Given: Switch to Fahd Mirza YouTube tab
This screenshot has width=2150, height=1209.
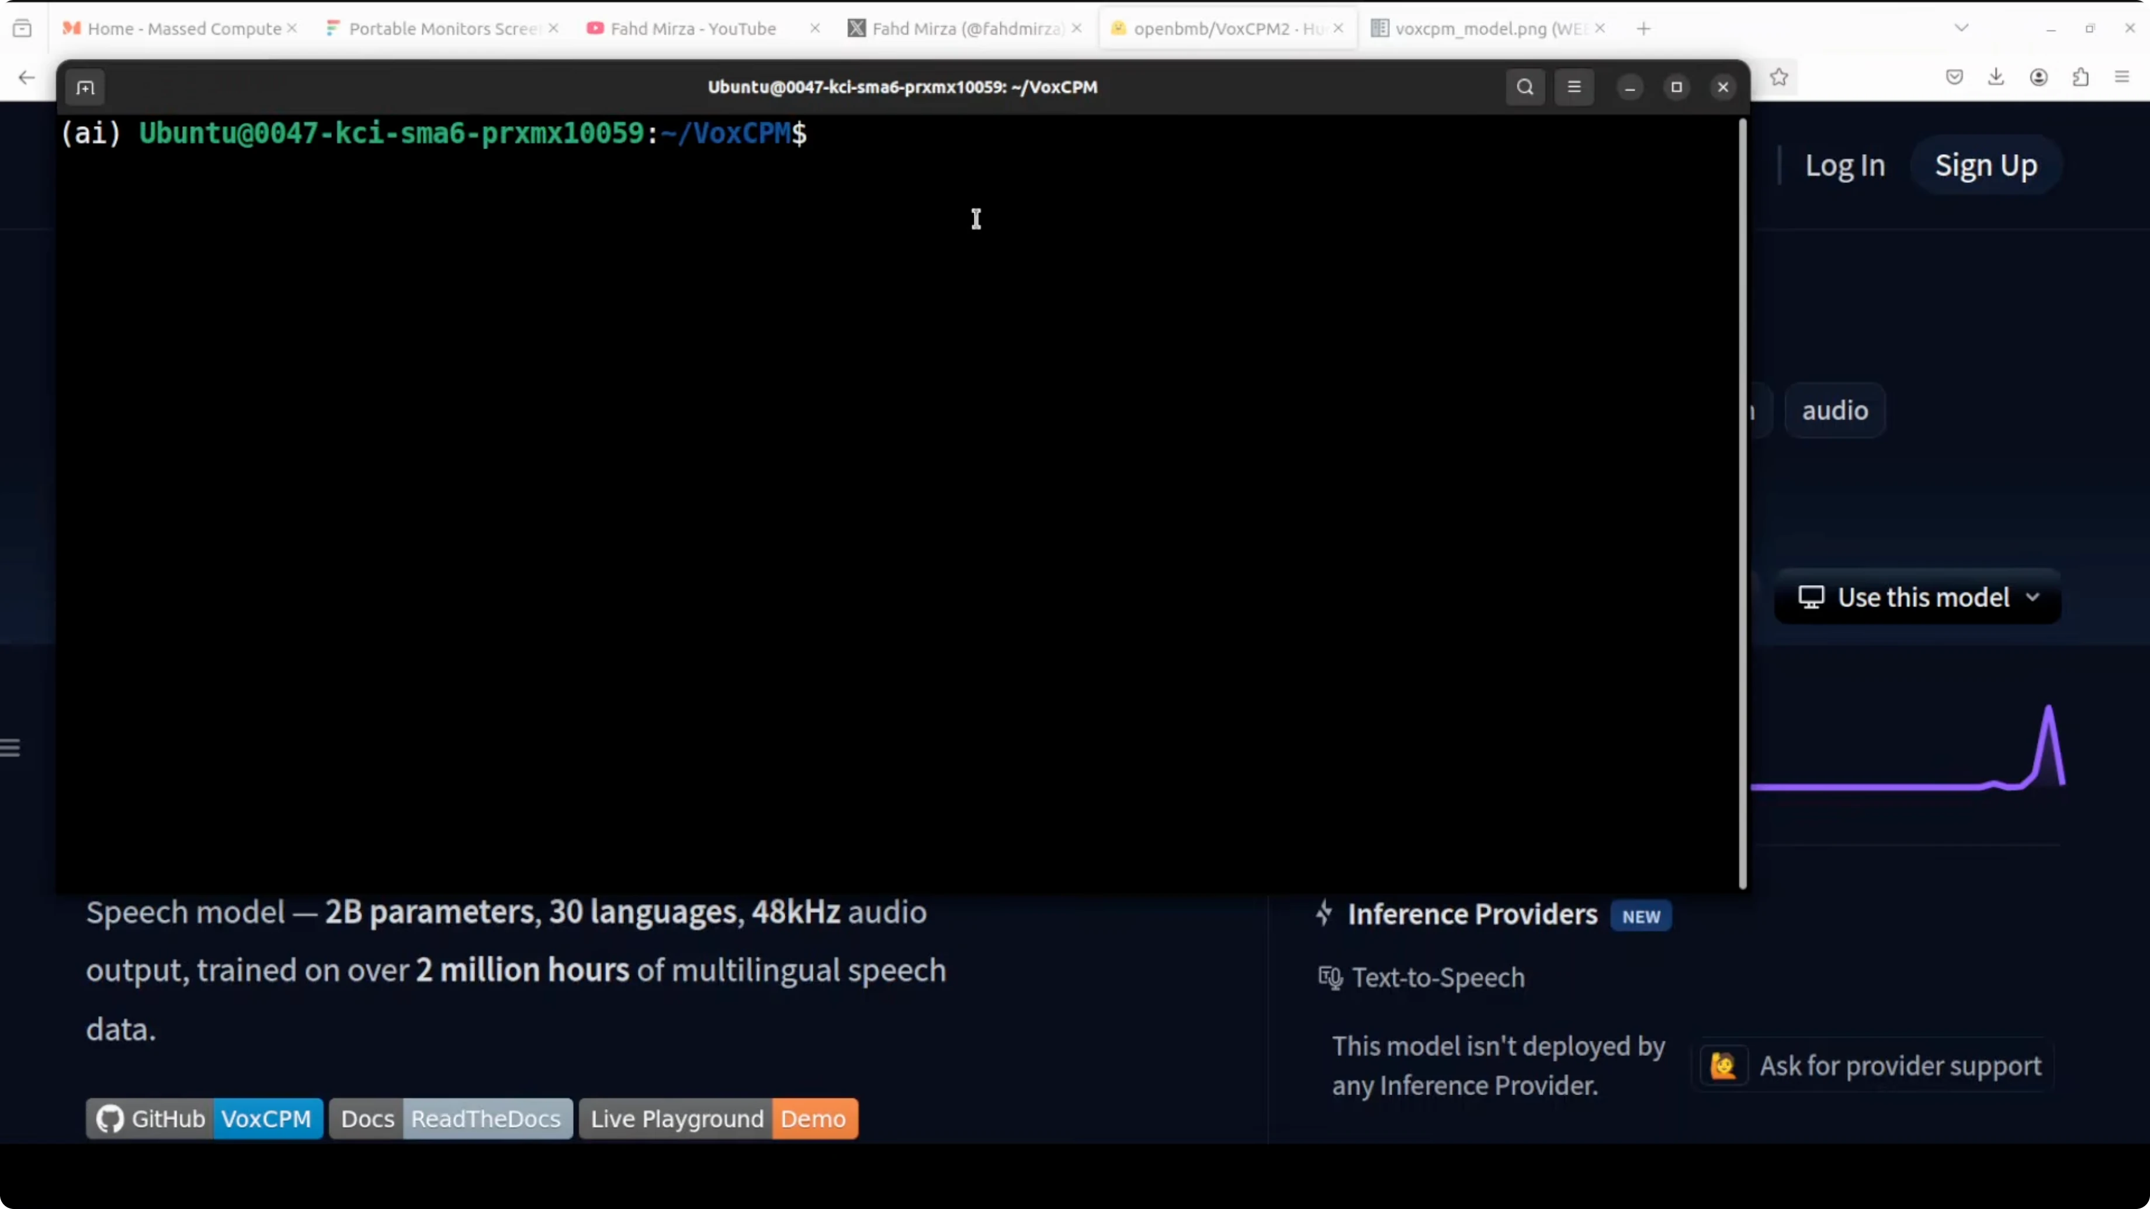Looking at the screenshot, I should 693,29.
